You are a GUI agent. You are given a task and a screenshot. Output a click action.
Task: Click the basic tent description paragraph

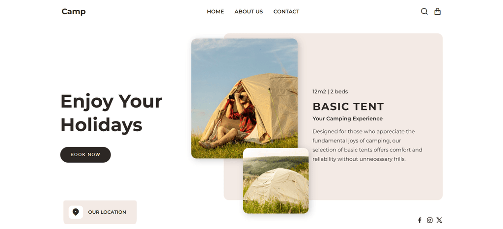(367, 145)
